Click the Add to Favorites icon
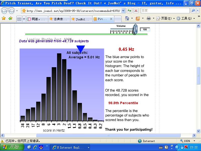Viewport: 201px width, 151px height. [x=10, y=19]
